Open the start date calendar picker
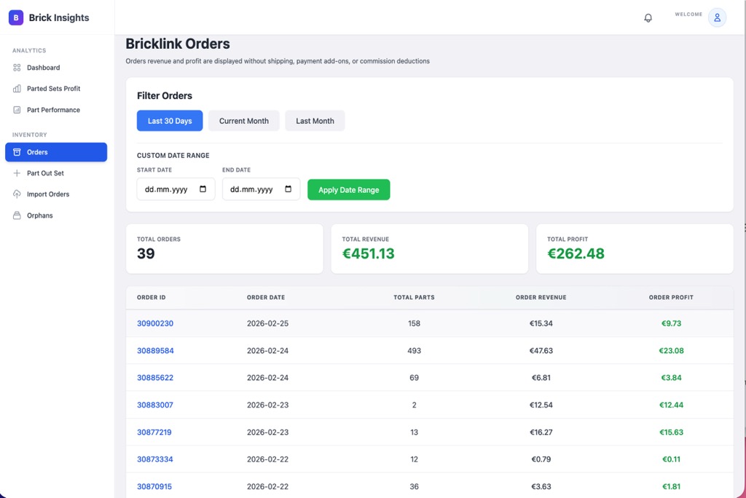The height and width of the screenshot is (498, 746). point(203,189)
